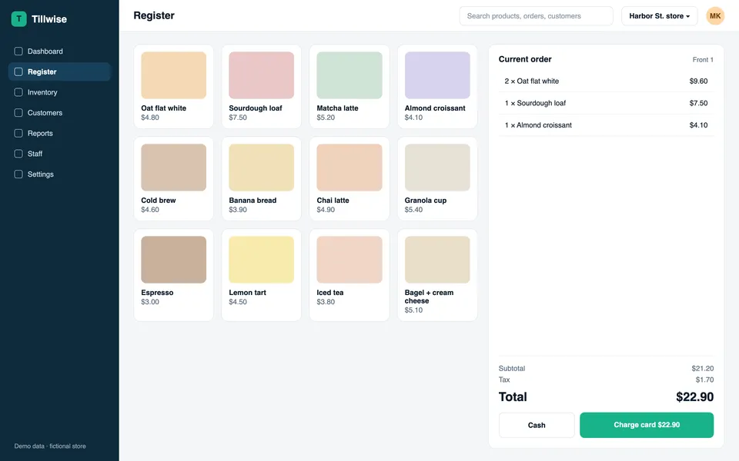Click the Inventory sidebar icon

coord(18,92)
